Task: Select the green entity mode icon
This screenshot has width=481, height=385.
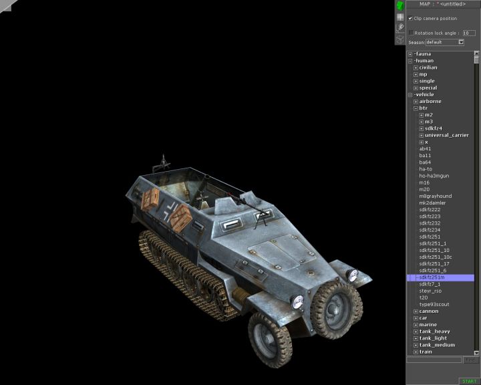Action: [x=400, y=5]
